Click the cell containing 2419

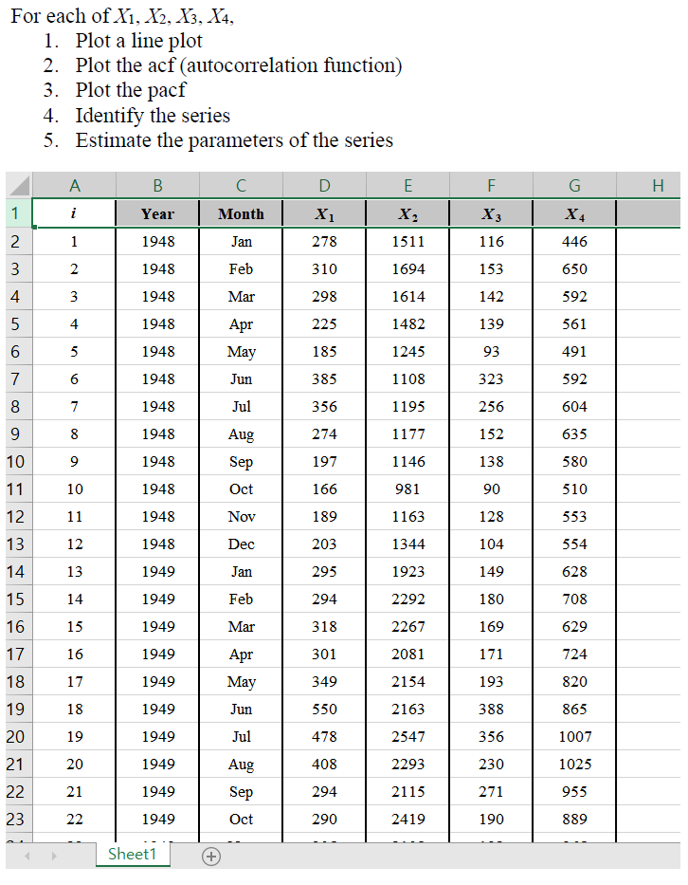[407, 819]
